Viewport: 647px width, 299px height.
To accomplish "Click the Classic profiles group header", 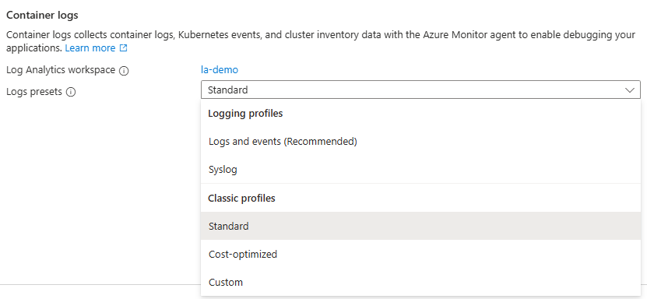I will click(x=241, y=199).
